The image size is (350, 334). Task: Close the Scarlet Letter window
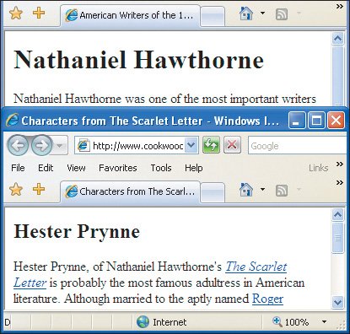(x=336, y=121)
